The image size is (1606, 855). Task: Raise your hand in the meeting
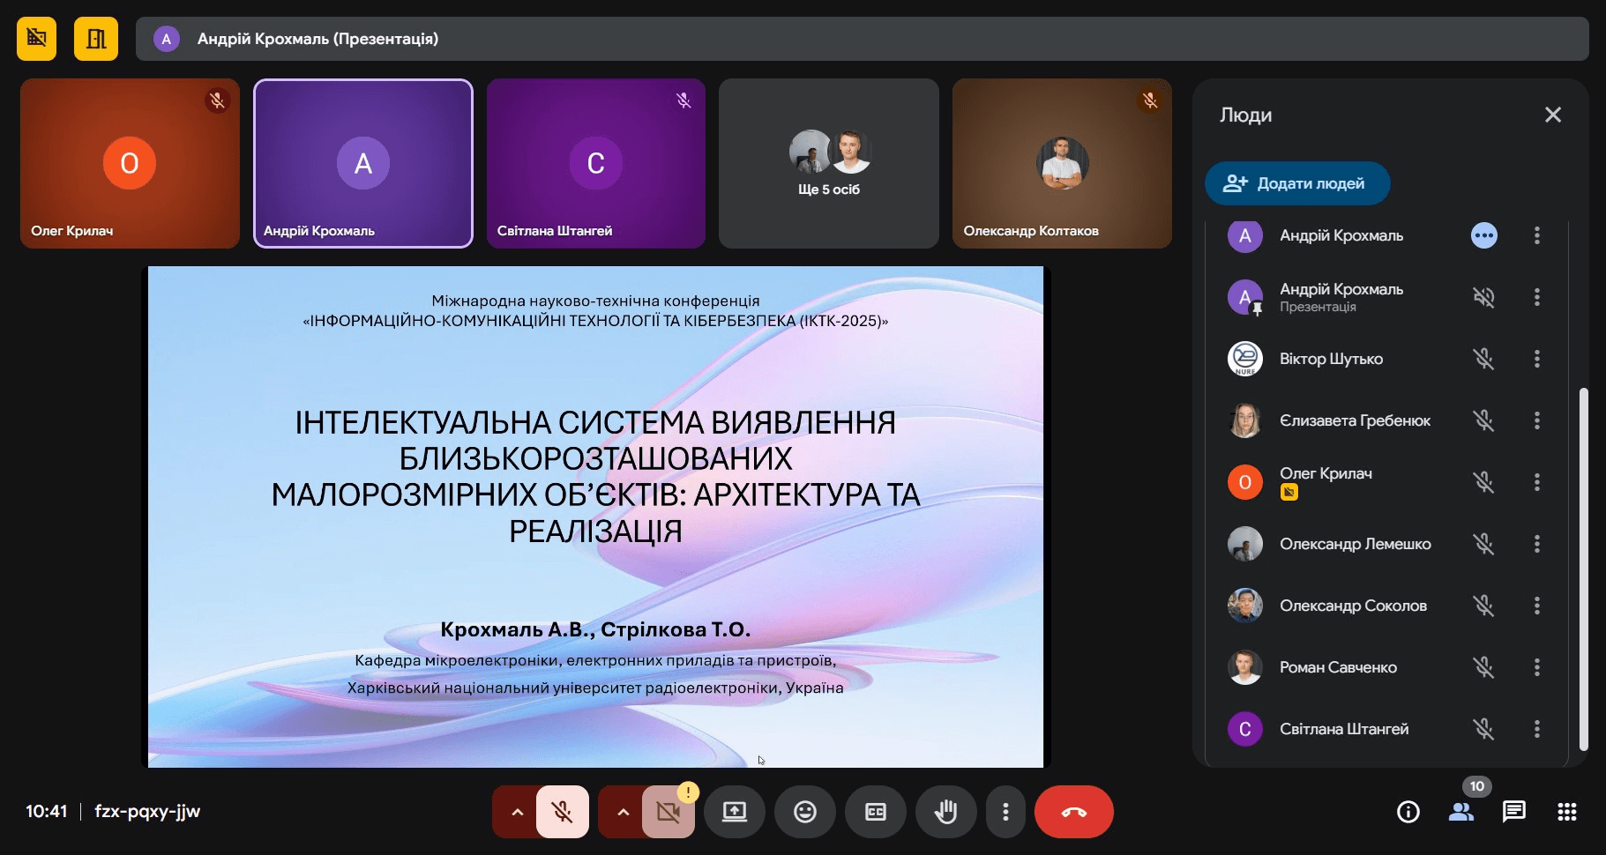point(945,812)
